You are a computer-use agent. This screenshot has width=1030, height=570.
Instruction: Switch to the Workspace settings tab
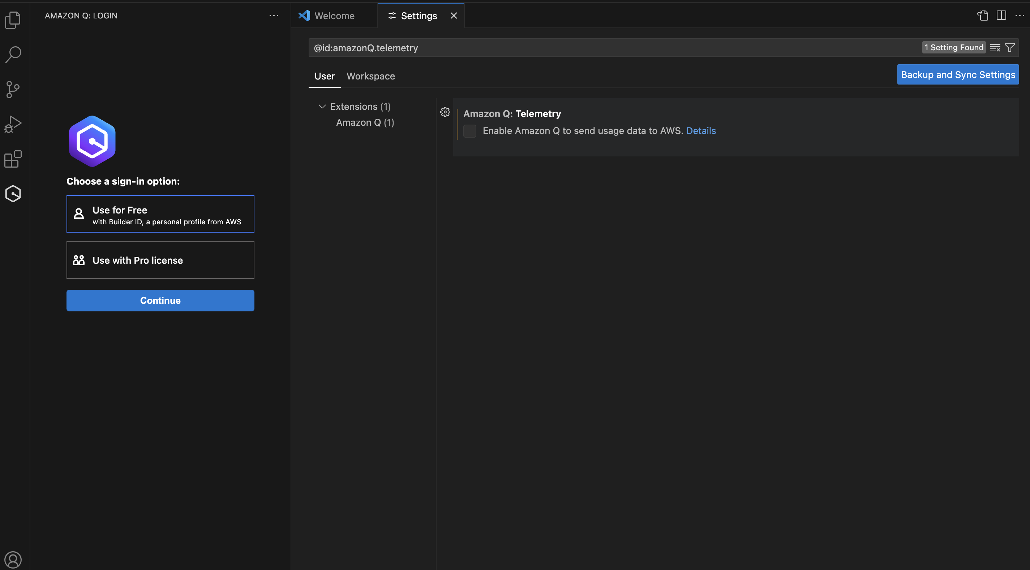(371, 76)
